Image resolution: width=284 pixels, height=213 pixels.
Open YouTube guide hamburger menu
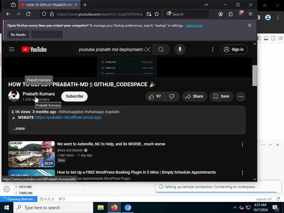pyautogui.click(x=12, y=49)
